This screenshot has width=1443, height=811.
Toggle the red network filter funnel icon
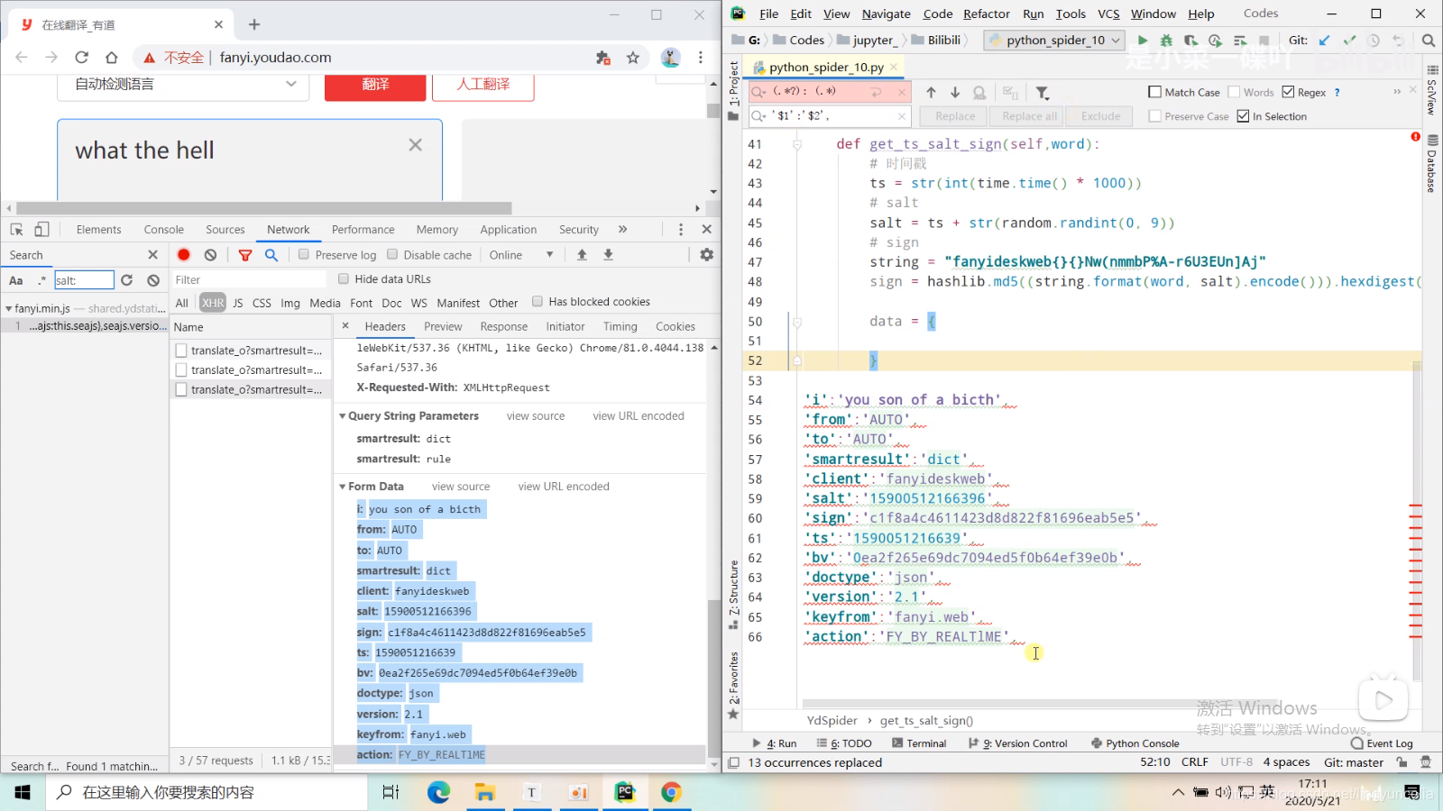pyautogui.click(x=245, y=255)
